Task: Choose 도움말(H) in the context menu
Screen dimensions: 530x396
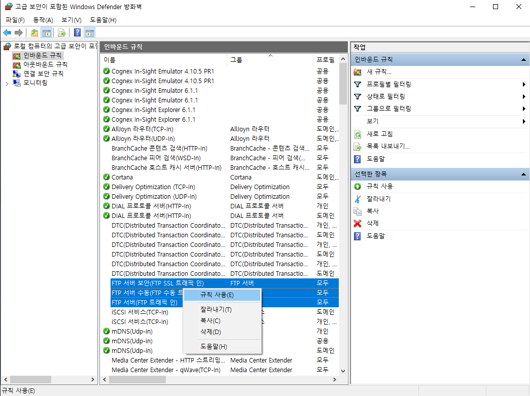Action: pyautogui.click(x=222, y=346)
